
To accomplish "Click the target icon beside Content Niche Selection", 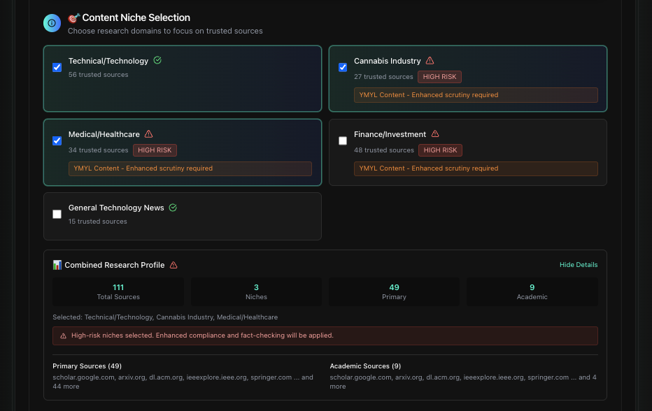I will (x=73, y=17).
